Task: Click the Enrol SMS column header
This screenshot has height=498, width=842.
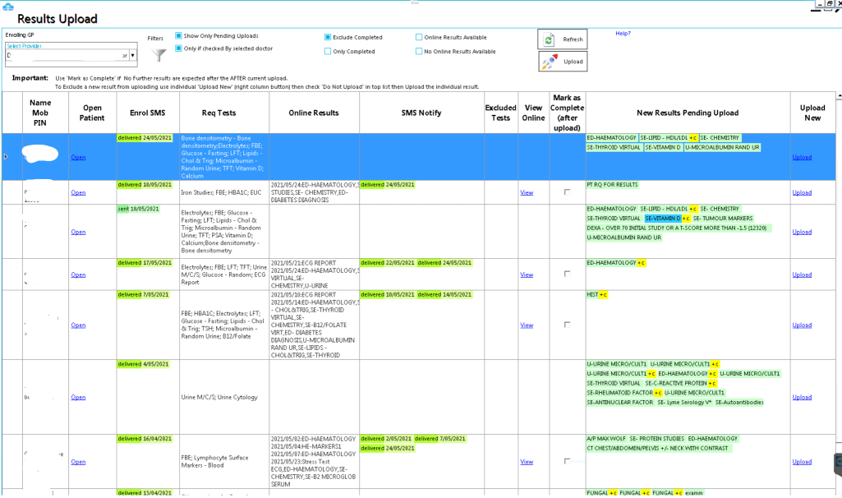Action: 146,113
